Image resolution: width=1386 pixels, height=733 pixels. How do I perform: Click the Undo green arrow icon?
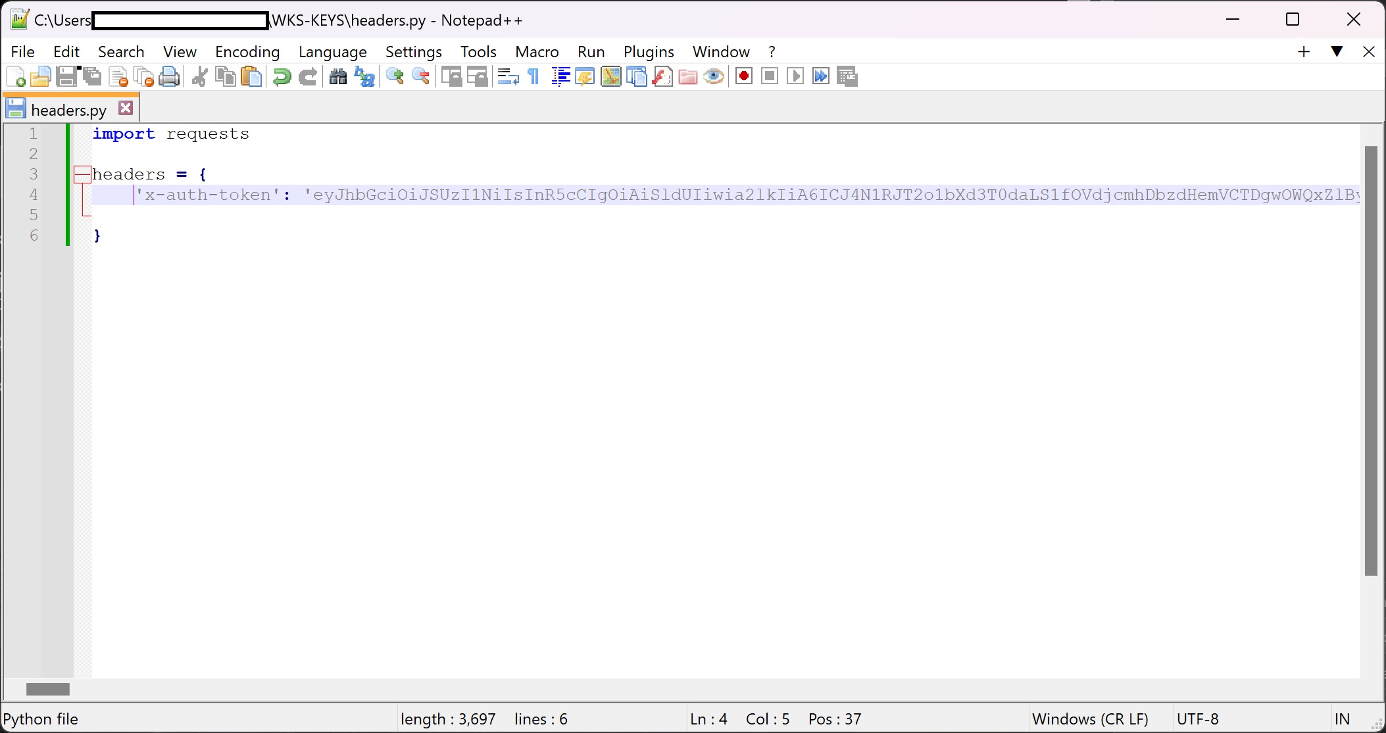[282, 77]
